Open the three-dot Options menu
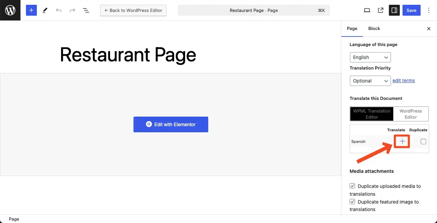This screenshot has width=437, height=223. pyautogui.click(x=429, y=10)
